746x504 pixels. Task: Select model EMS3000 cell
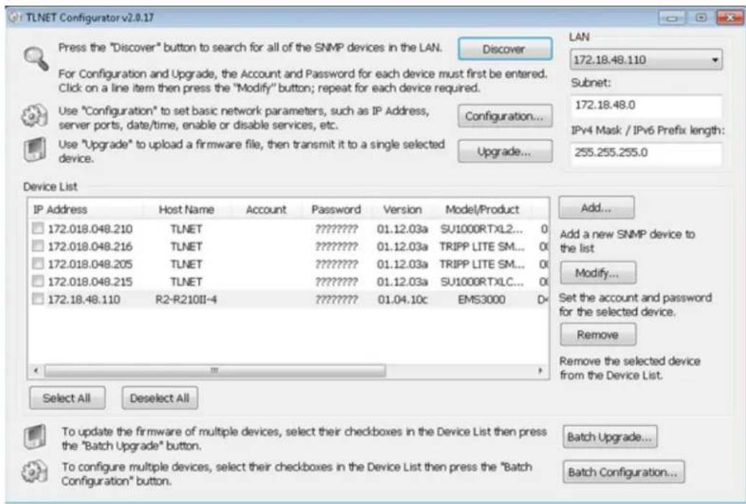pyautogui.click(x=481, y=300)
